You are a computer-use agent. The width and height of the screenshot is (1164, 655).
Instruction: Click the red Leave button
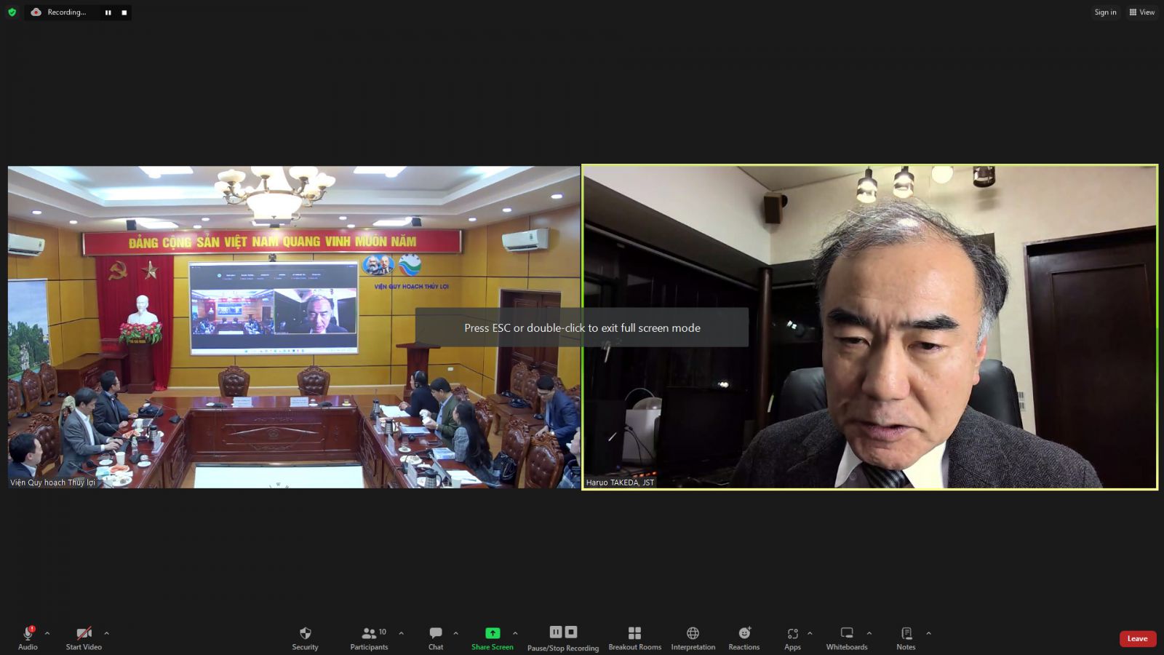(x=1137, y=638)
